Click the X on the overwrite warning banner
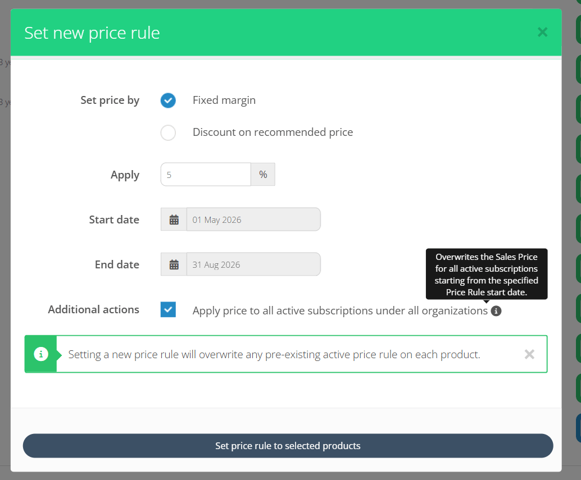This screenshot has height=480, width=581. click(529, 354)
